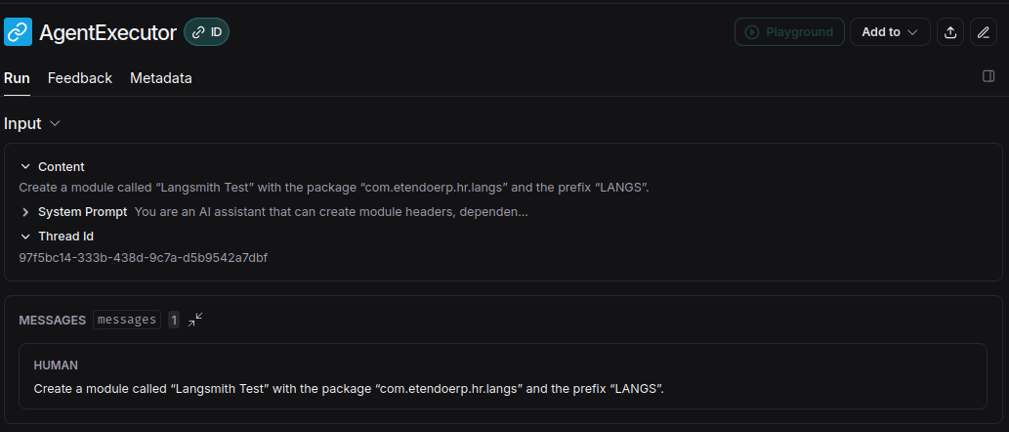Collapse the Thread Id field
The width and height of the screenshot is (1009, 432).
click(x=25, y=237)
